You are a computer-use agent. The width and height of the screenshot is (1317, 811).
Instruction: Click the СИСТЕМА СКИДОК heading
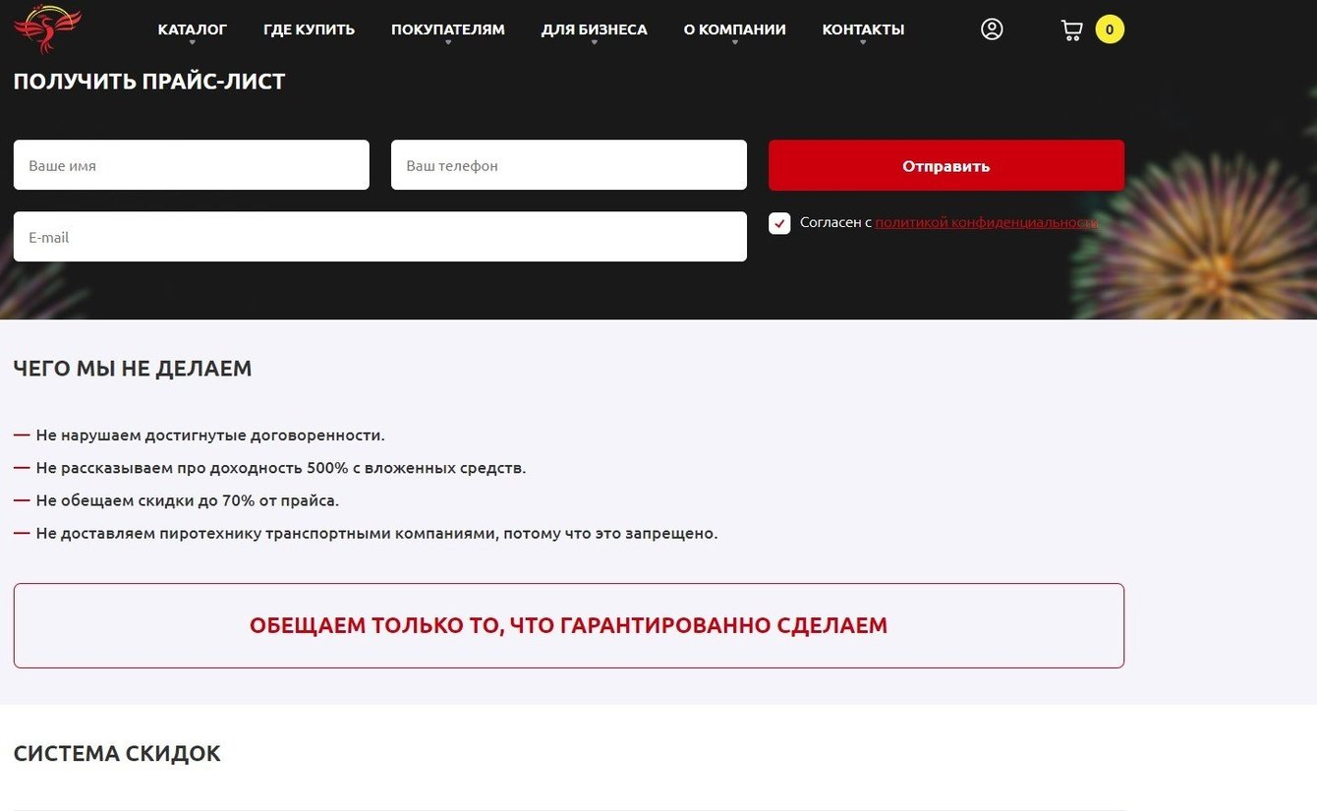tap(117, 754)
